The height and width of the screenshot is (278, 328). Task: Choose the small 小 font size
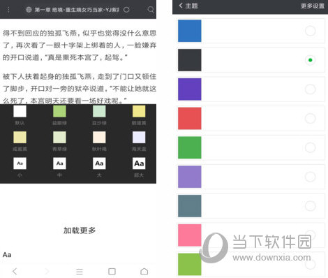(x=20, y=163)
